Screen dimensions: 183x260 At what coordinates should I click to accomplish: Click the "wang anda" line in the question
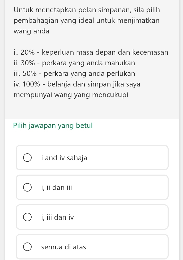32,31
